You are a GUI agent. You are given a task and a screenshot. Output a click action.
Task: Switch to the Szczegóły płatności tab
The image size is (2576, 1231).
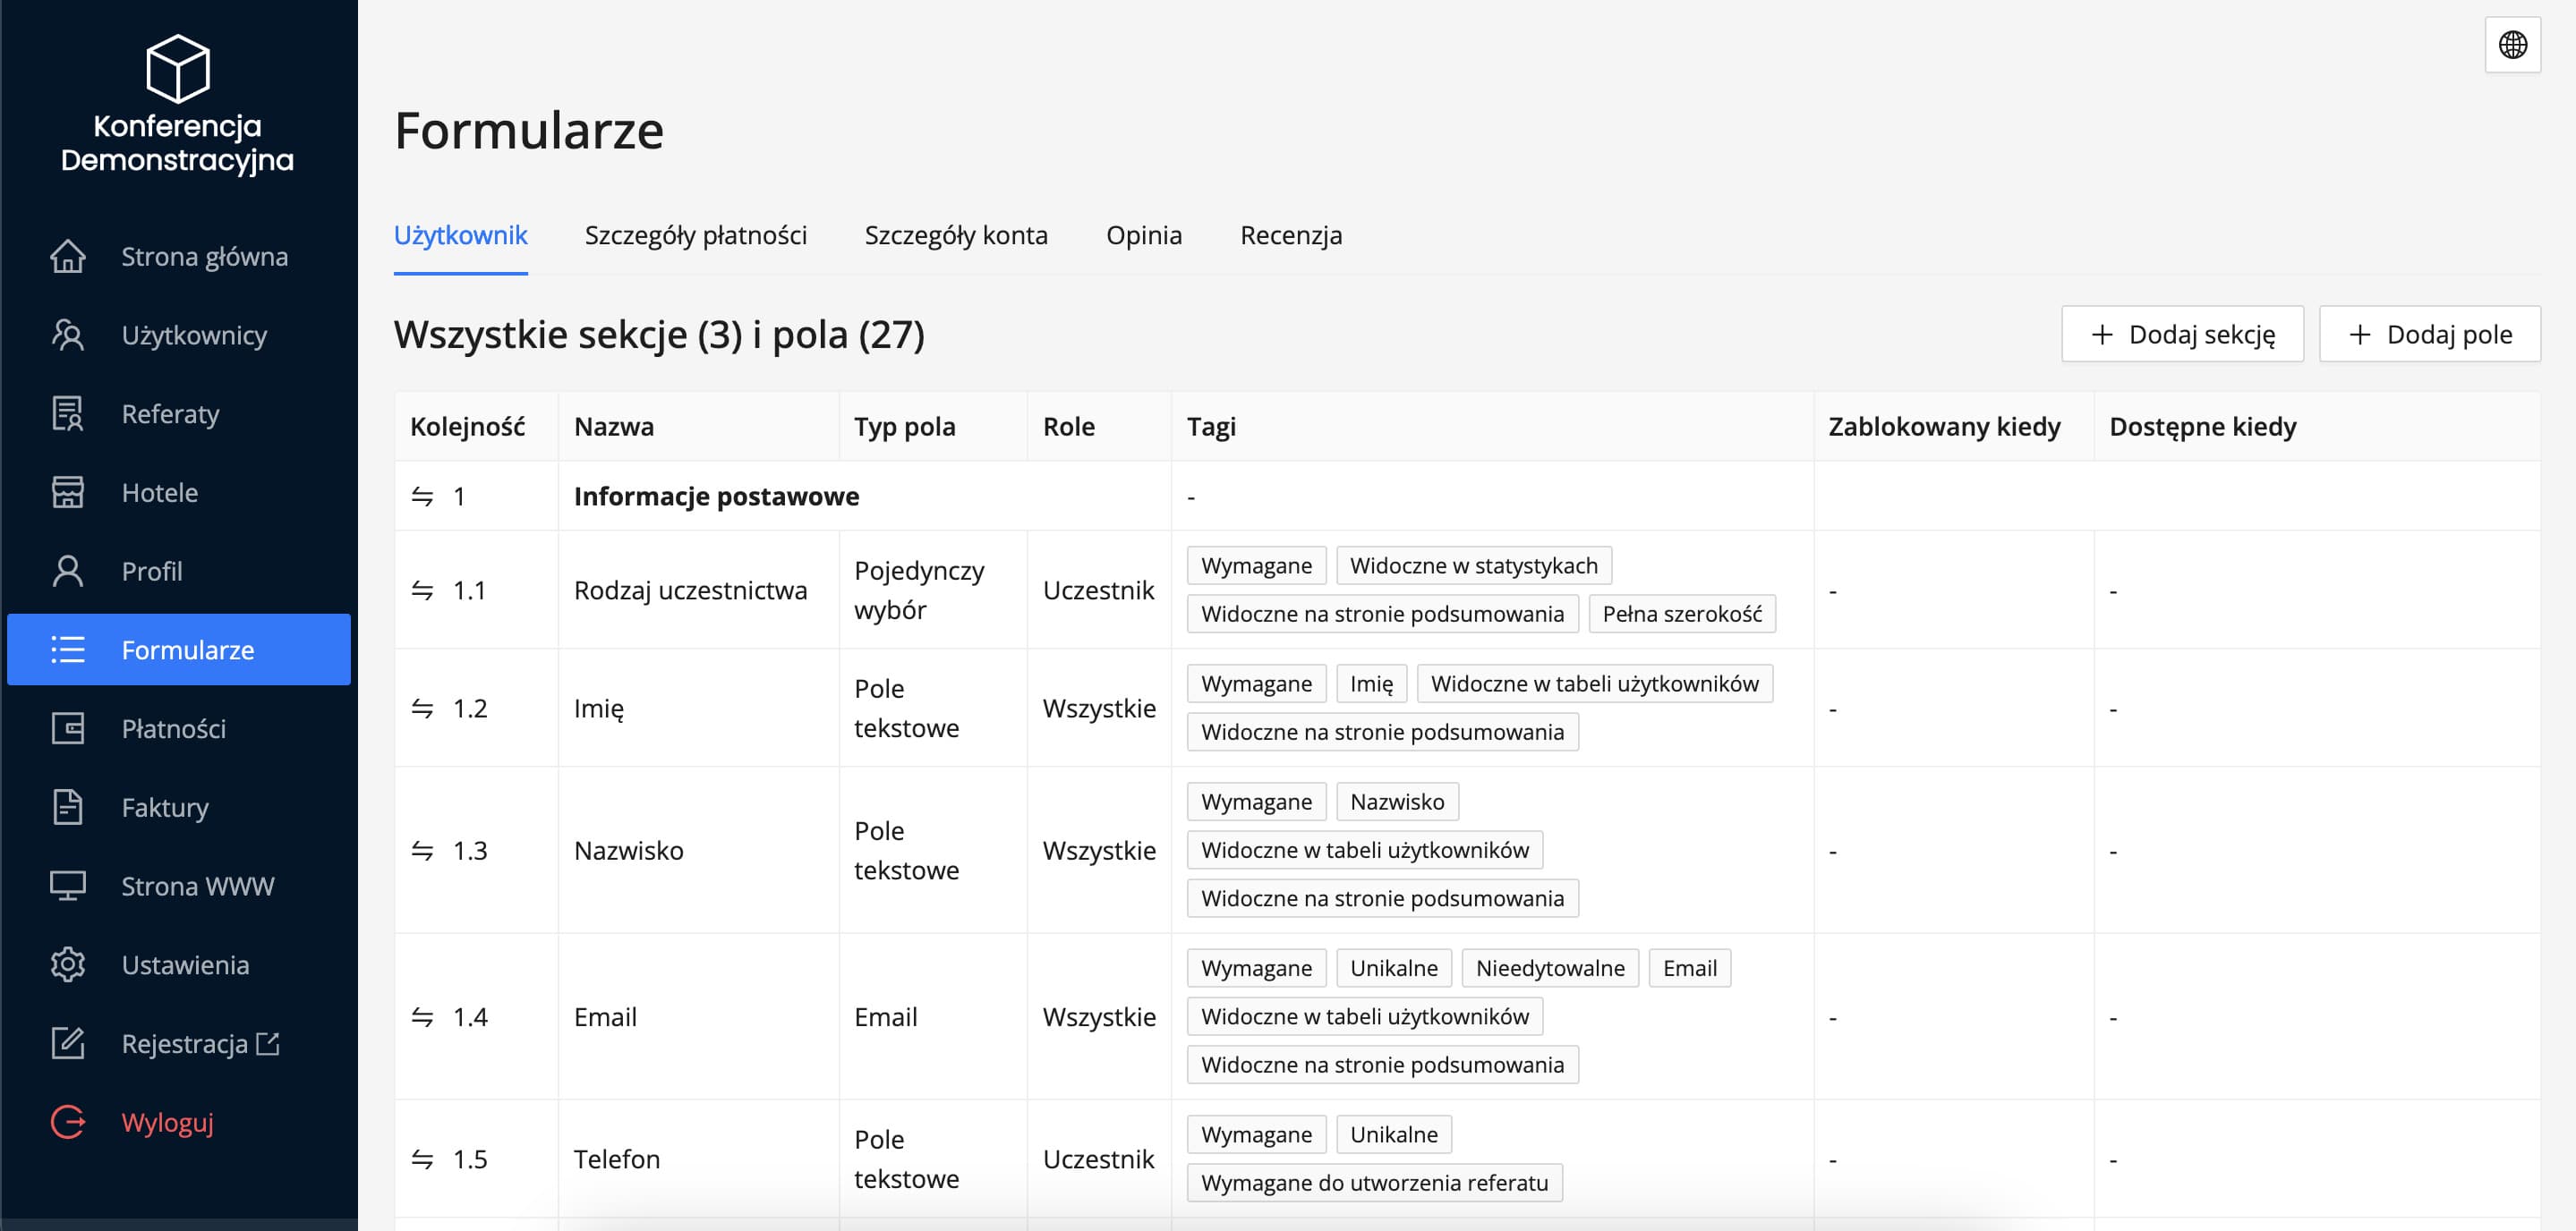click(x=696, y=234)
